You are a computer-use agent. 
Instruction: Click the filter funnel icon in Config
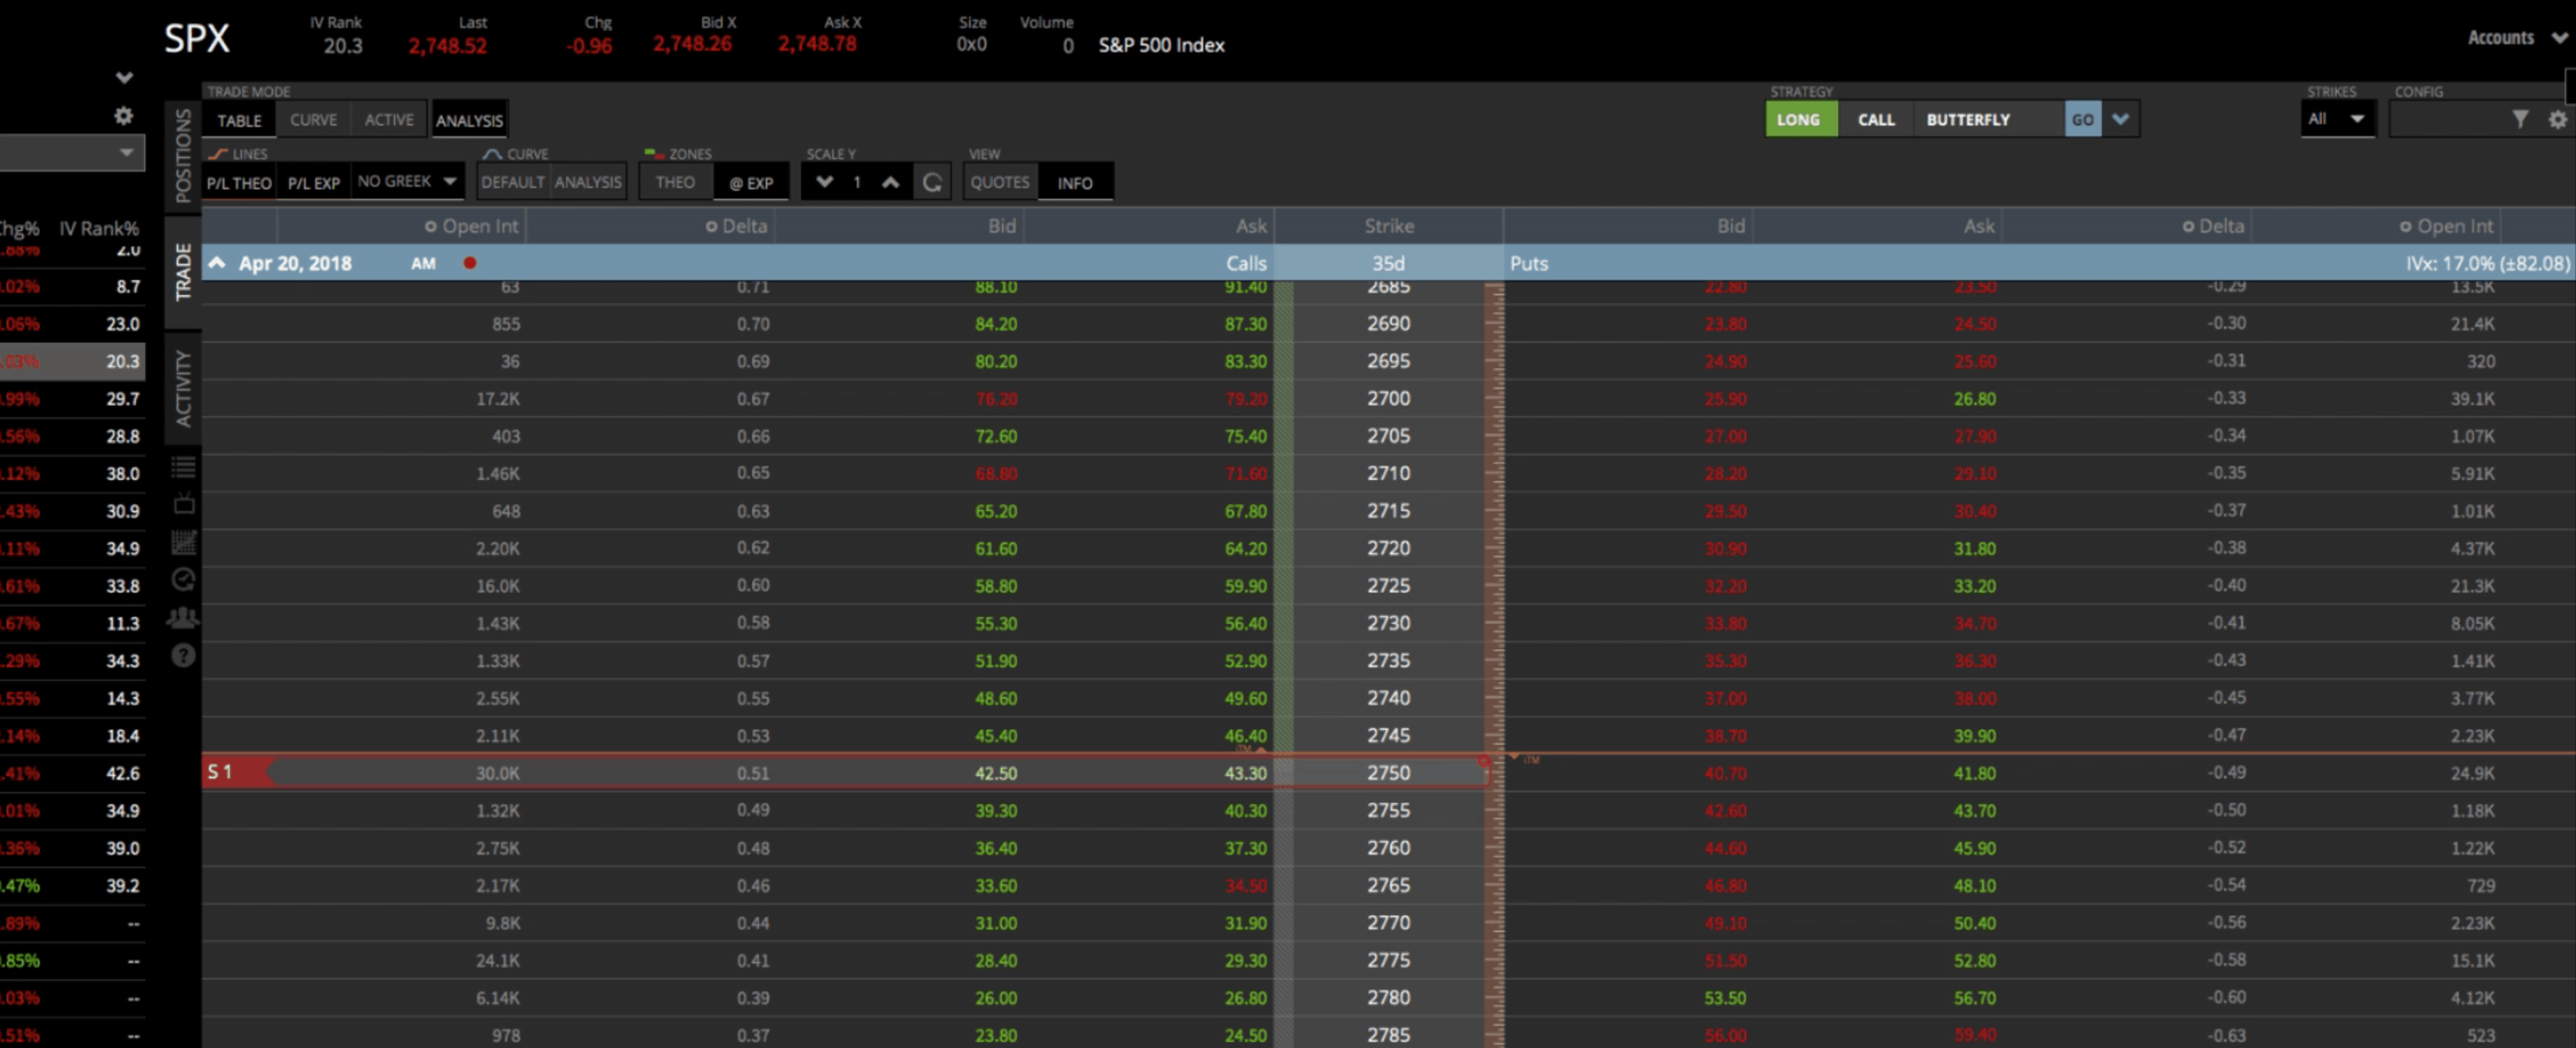coord(2520,119)
